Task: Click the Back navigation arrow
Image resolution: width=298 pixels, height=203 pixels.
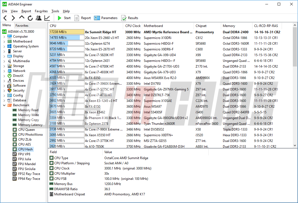Action: [5, 18]
